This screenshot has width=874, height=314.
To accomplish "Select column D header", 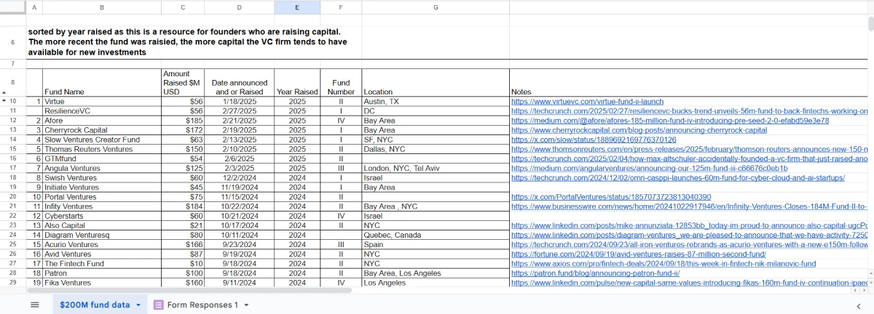I will click(240, 7).
